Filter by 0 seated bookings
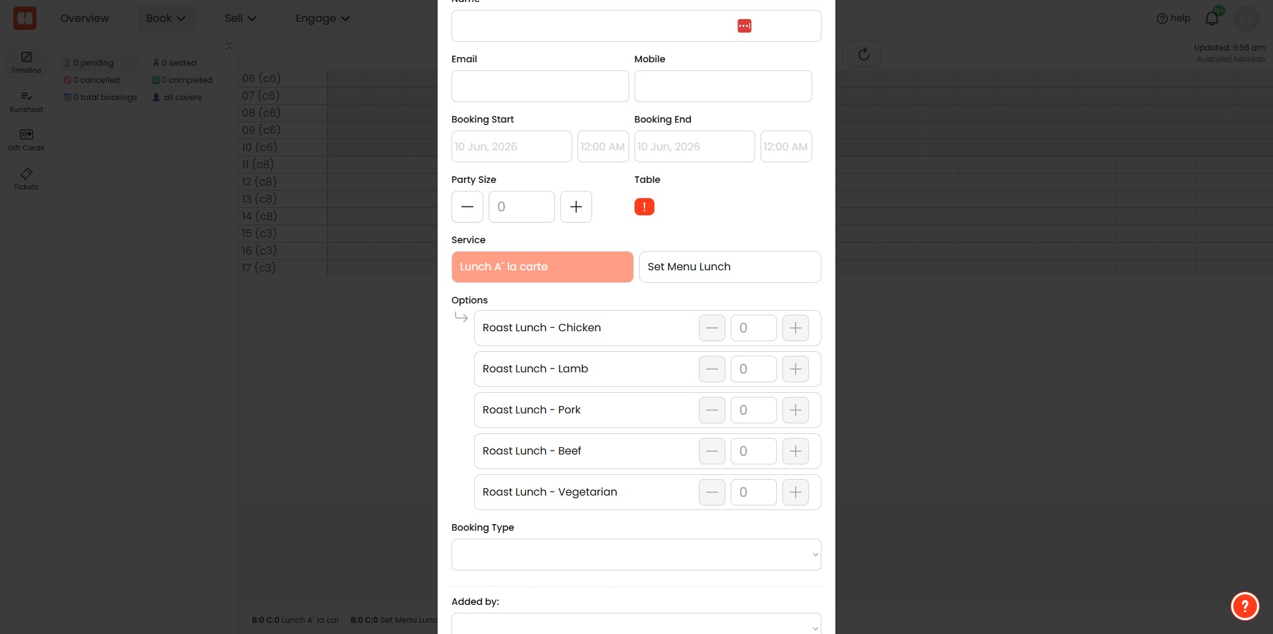The image size is (1273, 634). [x=175, y=63]
